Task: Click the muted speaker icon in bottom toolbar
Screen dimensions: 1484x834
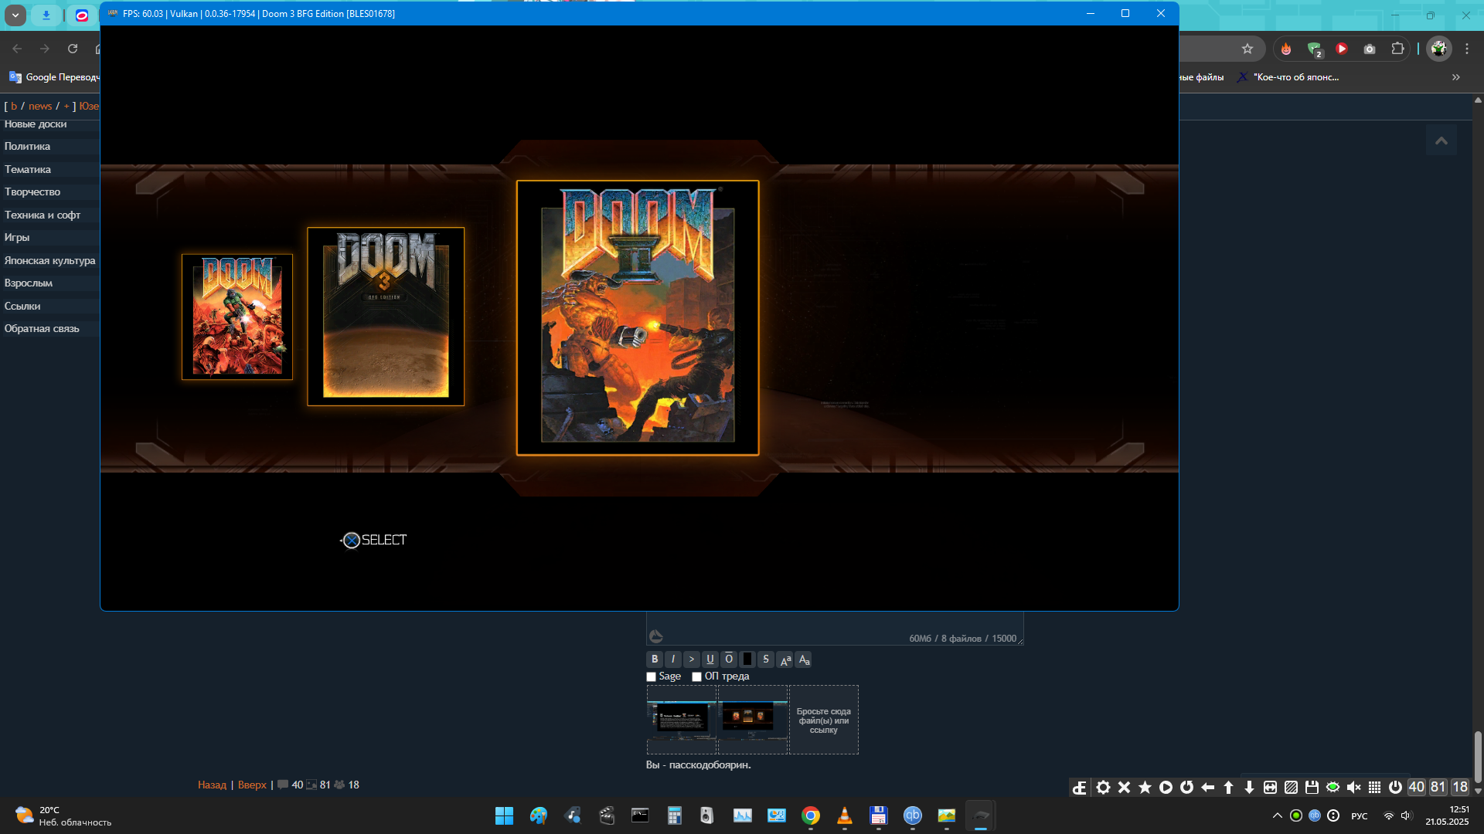Action: coord(1353,788)
